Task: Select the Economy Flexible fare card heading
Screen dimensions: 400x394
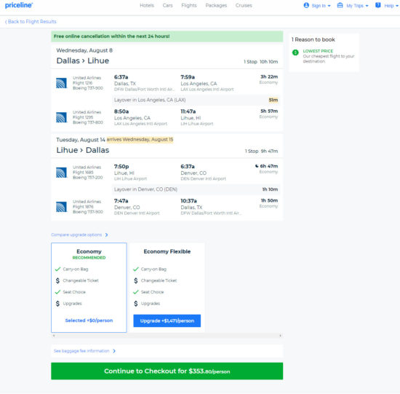Action: [167, 251]
